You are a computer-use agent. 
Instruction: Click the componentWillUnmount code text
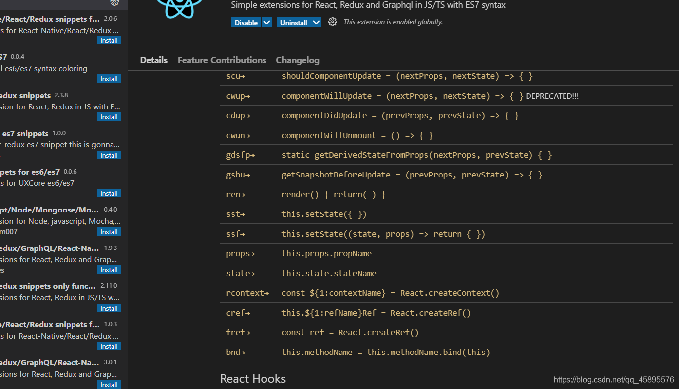[x=357, y=136]
